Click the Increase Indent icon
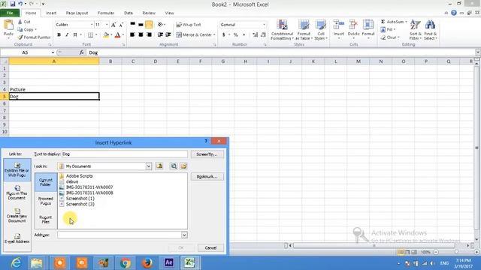481x270 pixels. click(168, 35)
